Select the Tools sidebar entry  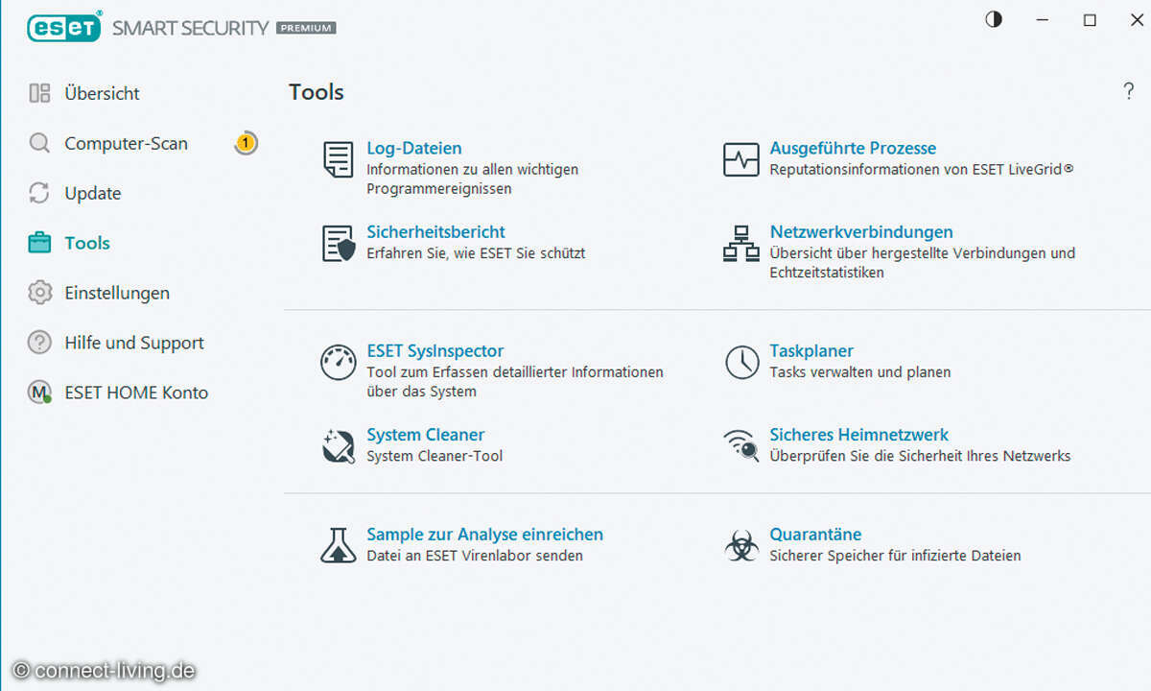[86, 243]
